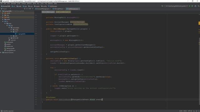Open the VCS menu
This screenshot has height=112, width=200.
46,3
